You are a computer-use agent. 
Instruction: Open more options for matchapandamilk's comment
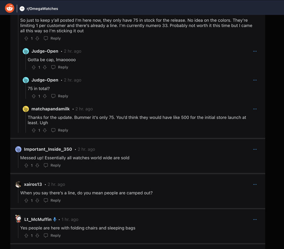[x=255, y=109]
